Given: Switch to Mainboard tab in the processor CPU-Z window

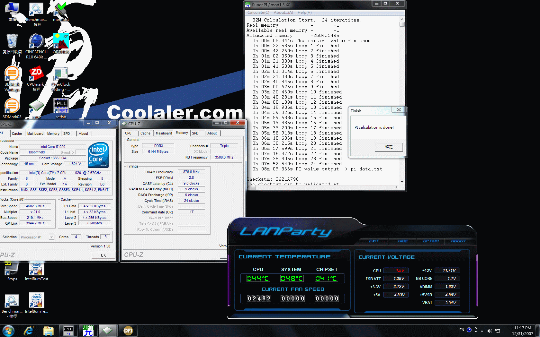Looking at the screenshot, I should tap(35, 134).
